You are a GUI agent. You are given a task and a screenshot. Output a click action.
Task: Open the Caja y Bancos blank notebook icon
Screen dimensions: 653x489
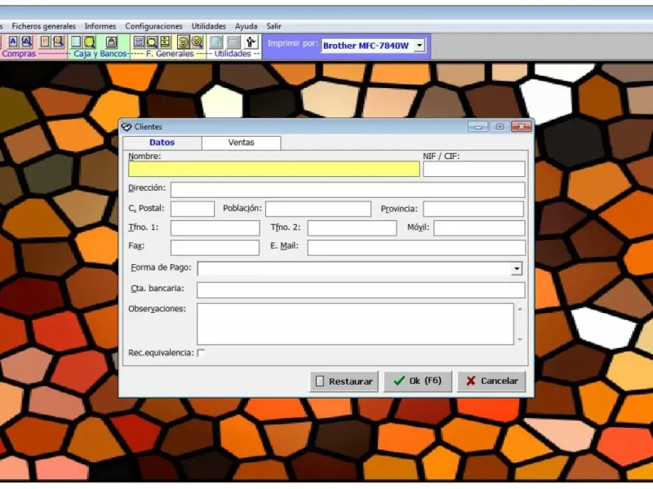pos(76,42)
